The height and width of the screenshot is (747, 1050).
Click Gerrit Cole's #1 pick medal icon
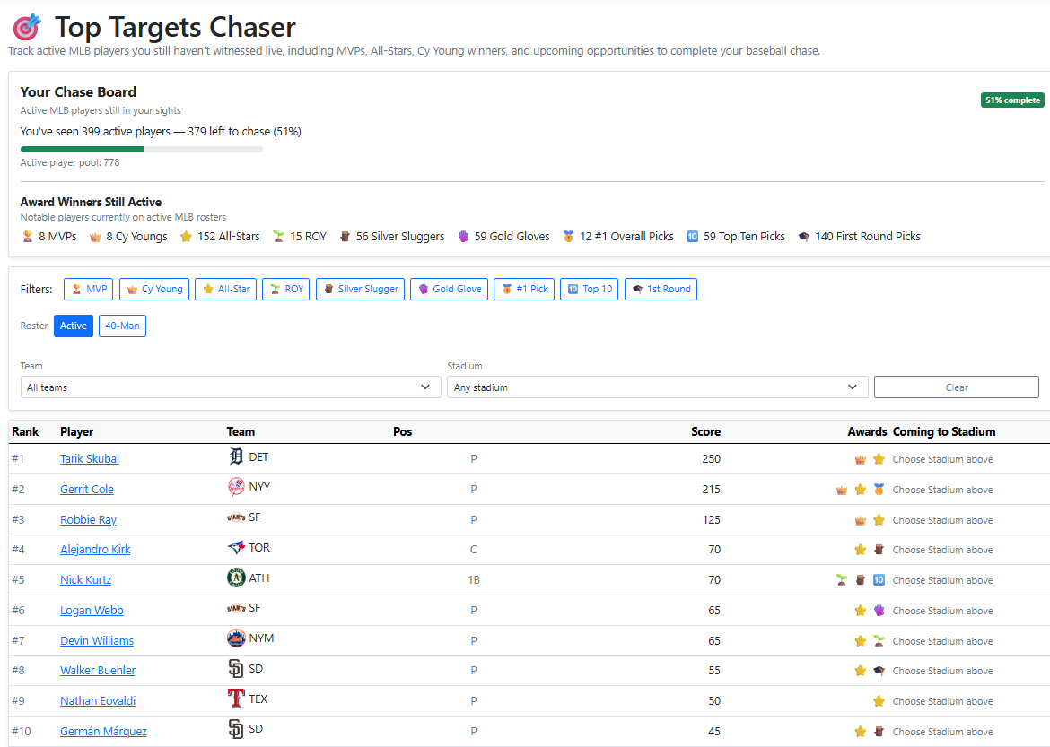879,490
